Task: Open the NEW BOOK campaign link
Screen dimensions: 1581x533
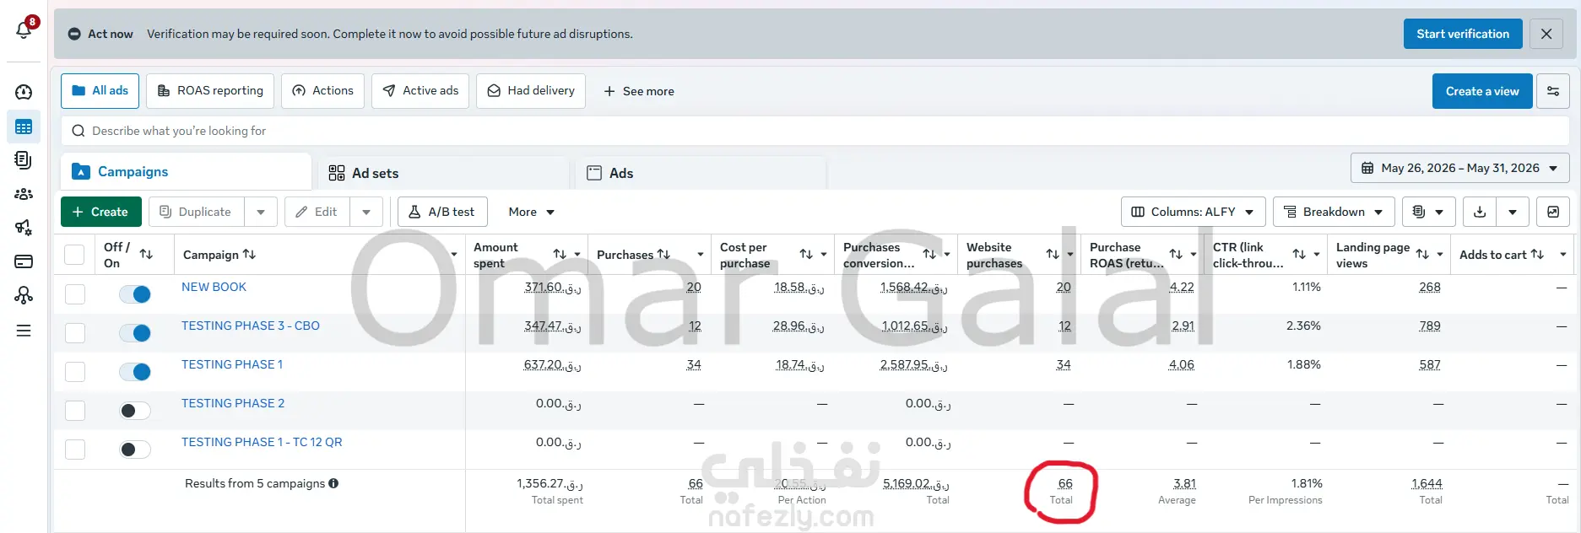Action: [x=214, y=287]
